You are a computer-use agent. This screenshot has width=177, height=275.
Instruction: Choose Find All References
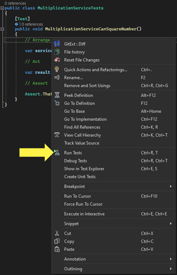click(113, 127)
